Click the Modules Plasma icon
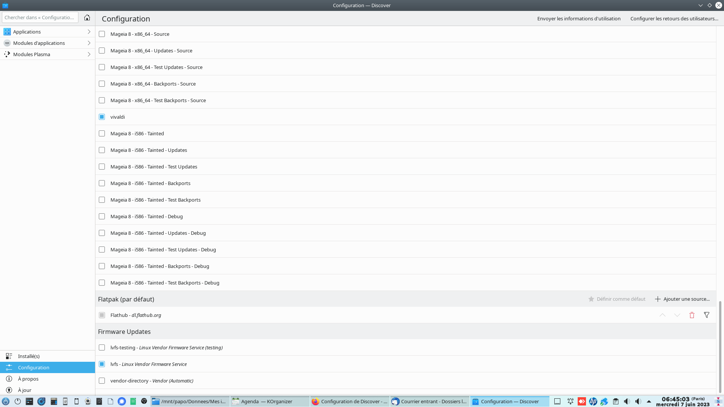The height and width of the screenshot is (407, 724). click(x=7, y=54)
